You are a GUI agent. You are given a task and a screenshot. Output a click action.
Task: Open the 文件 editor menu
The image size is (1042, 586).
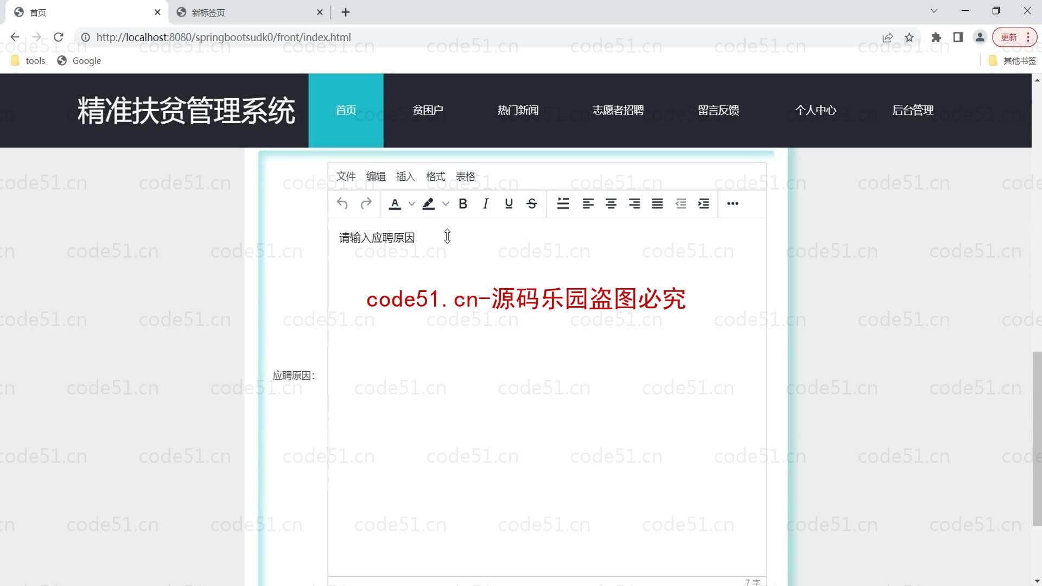(346, 176)
